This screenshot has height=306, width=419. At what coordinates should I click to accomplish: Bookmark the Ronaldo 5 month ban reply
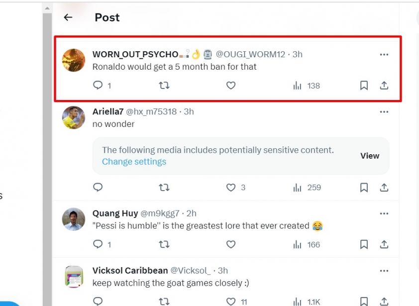coord(364,86)
